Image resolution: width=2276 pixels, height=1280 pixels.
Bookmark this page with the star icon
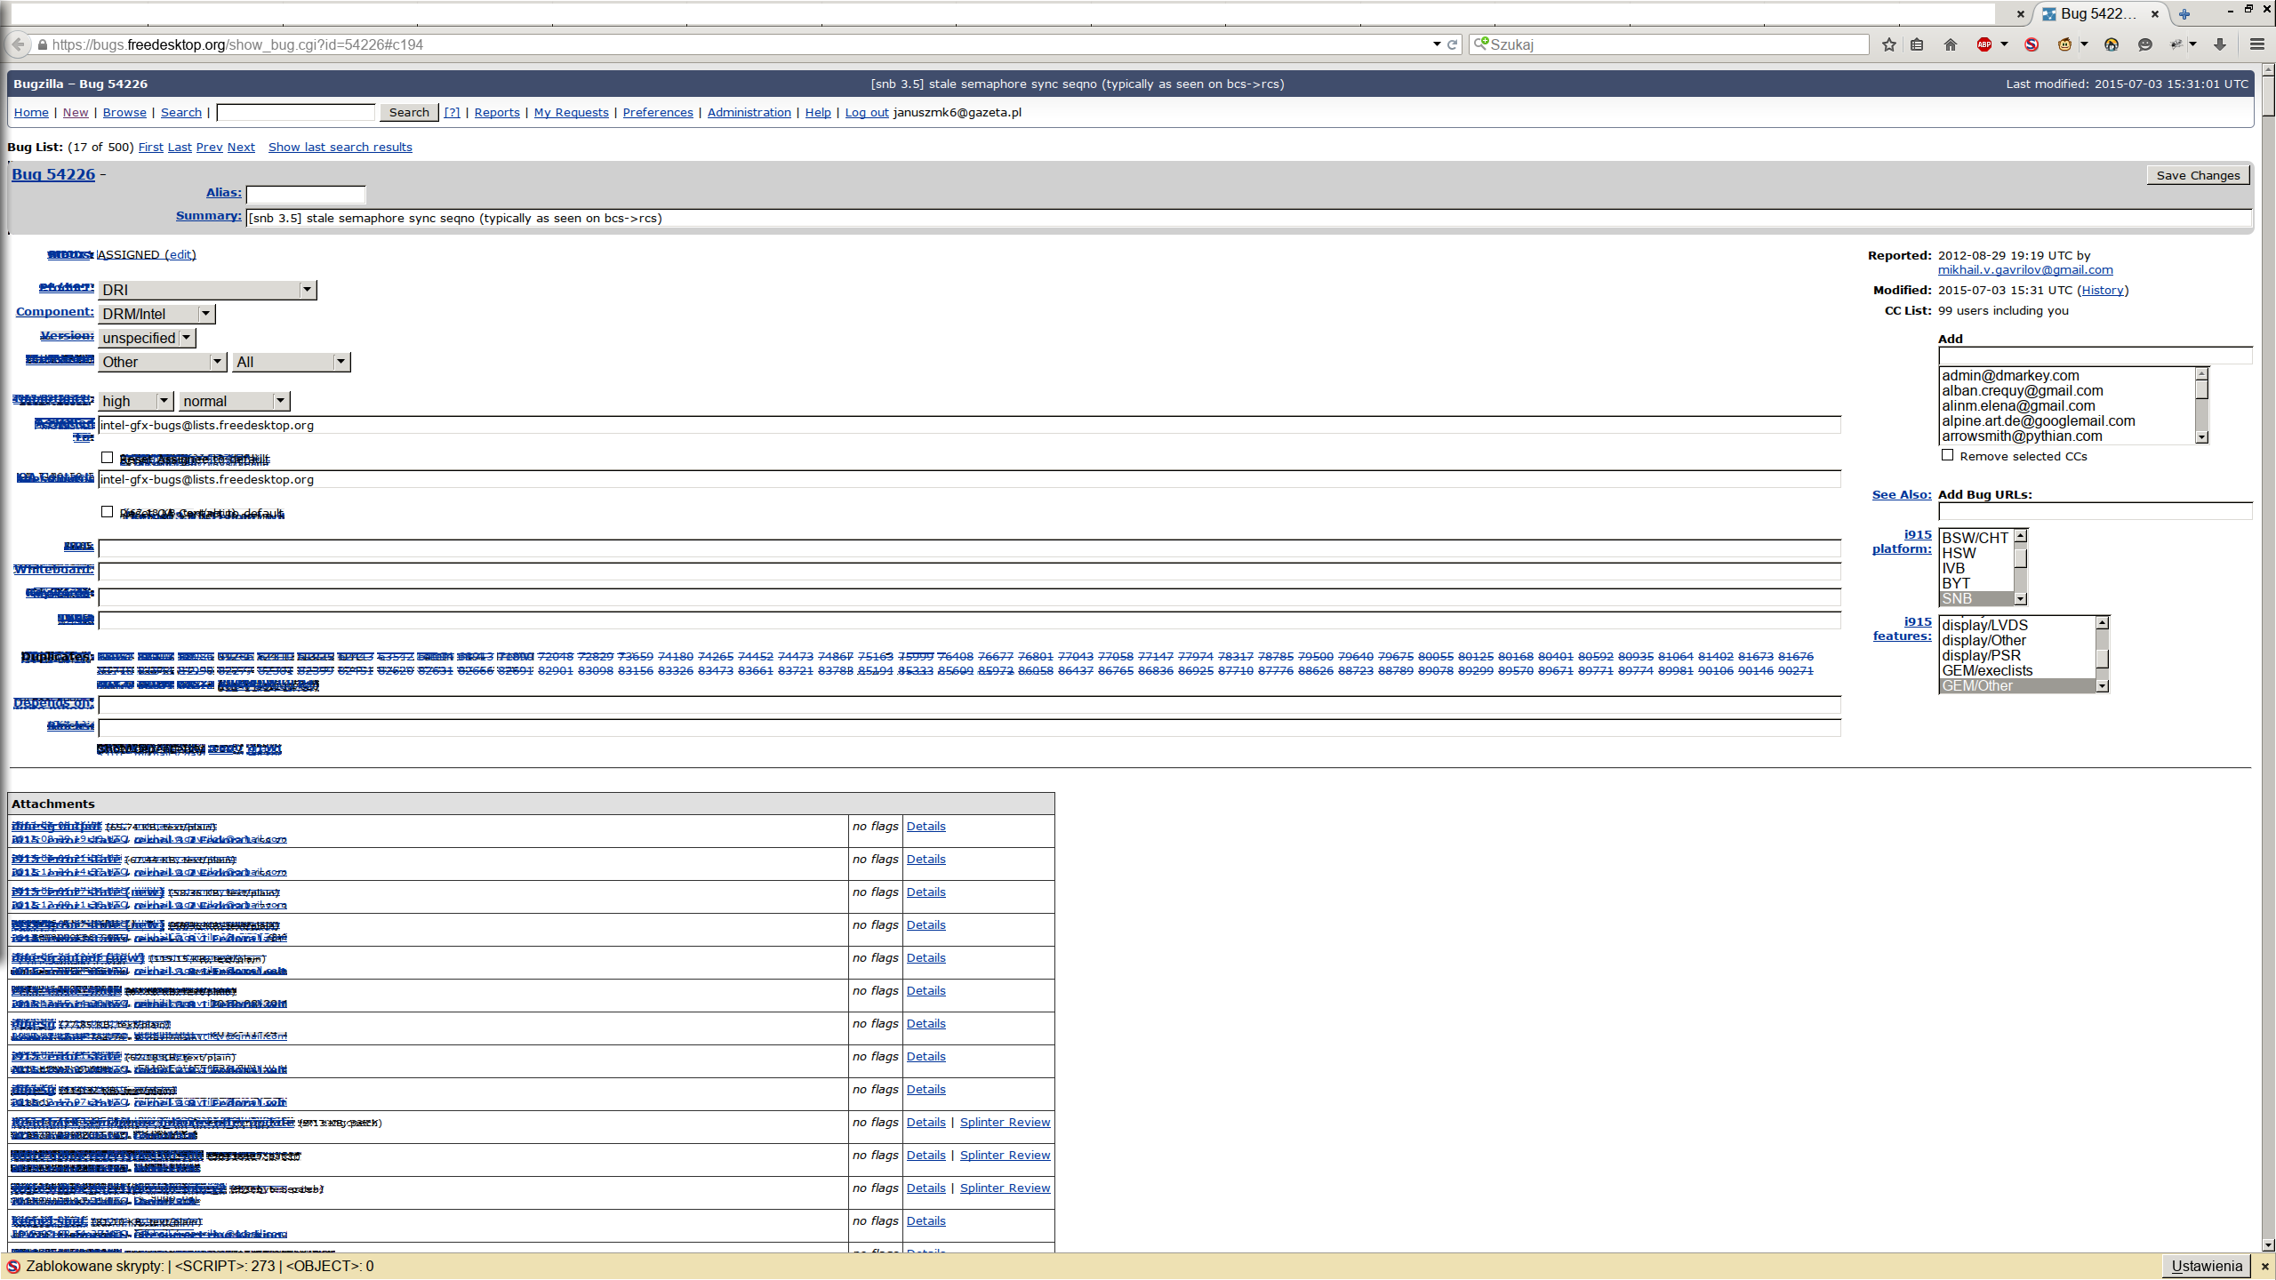[x=1889, y=44]
